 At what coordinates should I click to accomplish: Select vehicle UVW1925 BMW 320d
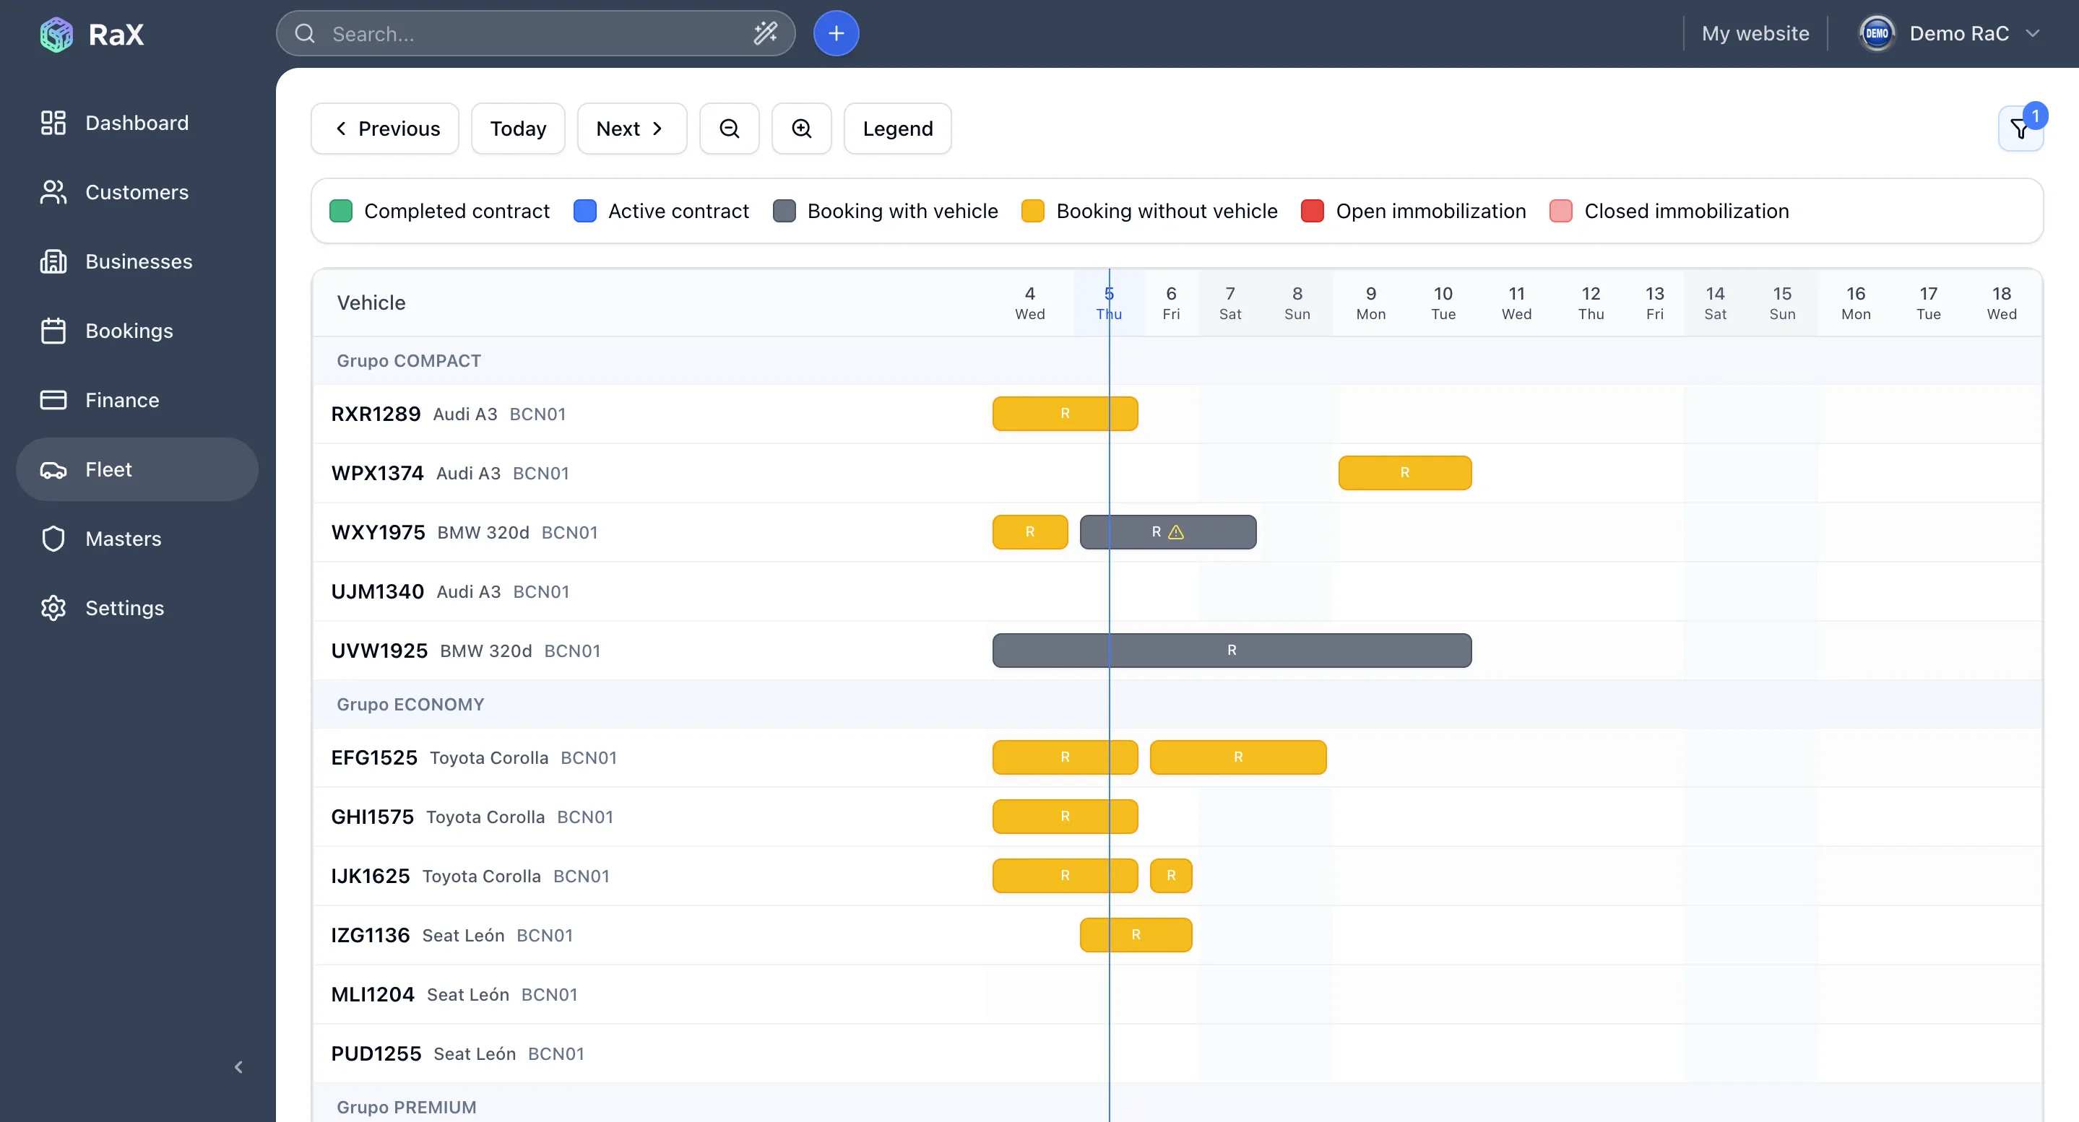click(x=466, y=650)
